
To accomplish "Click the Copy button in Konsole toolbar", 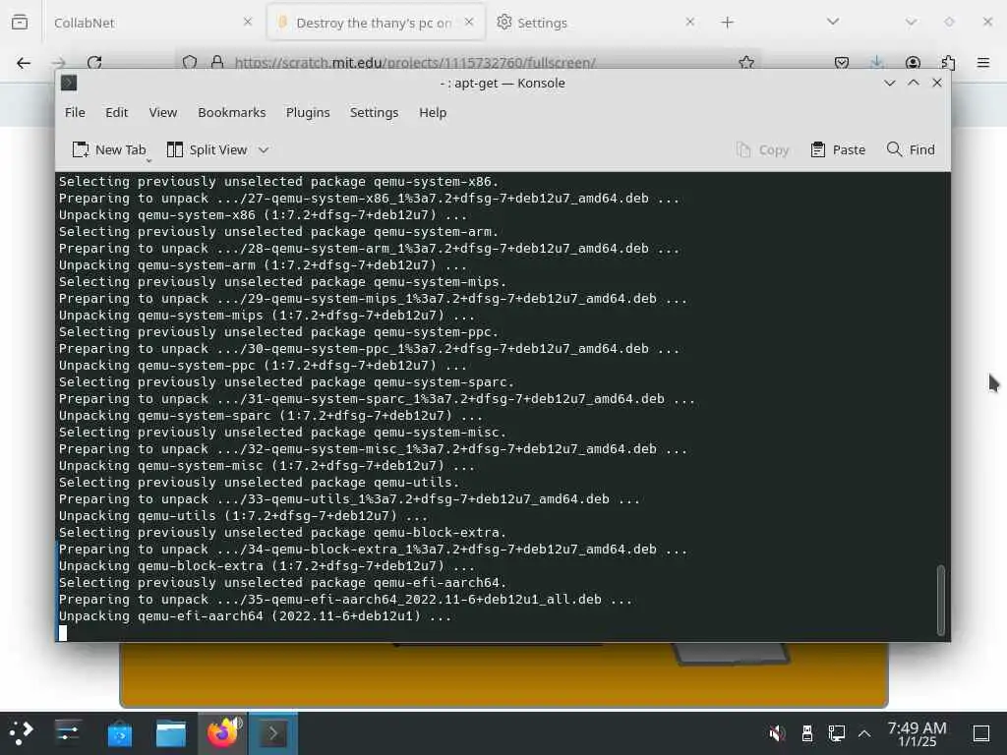I will point(762,149).
